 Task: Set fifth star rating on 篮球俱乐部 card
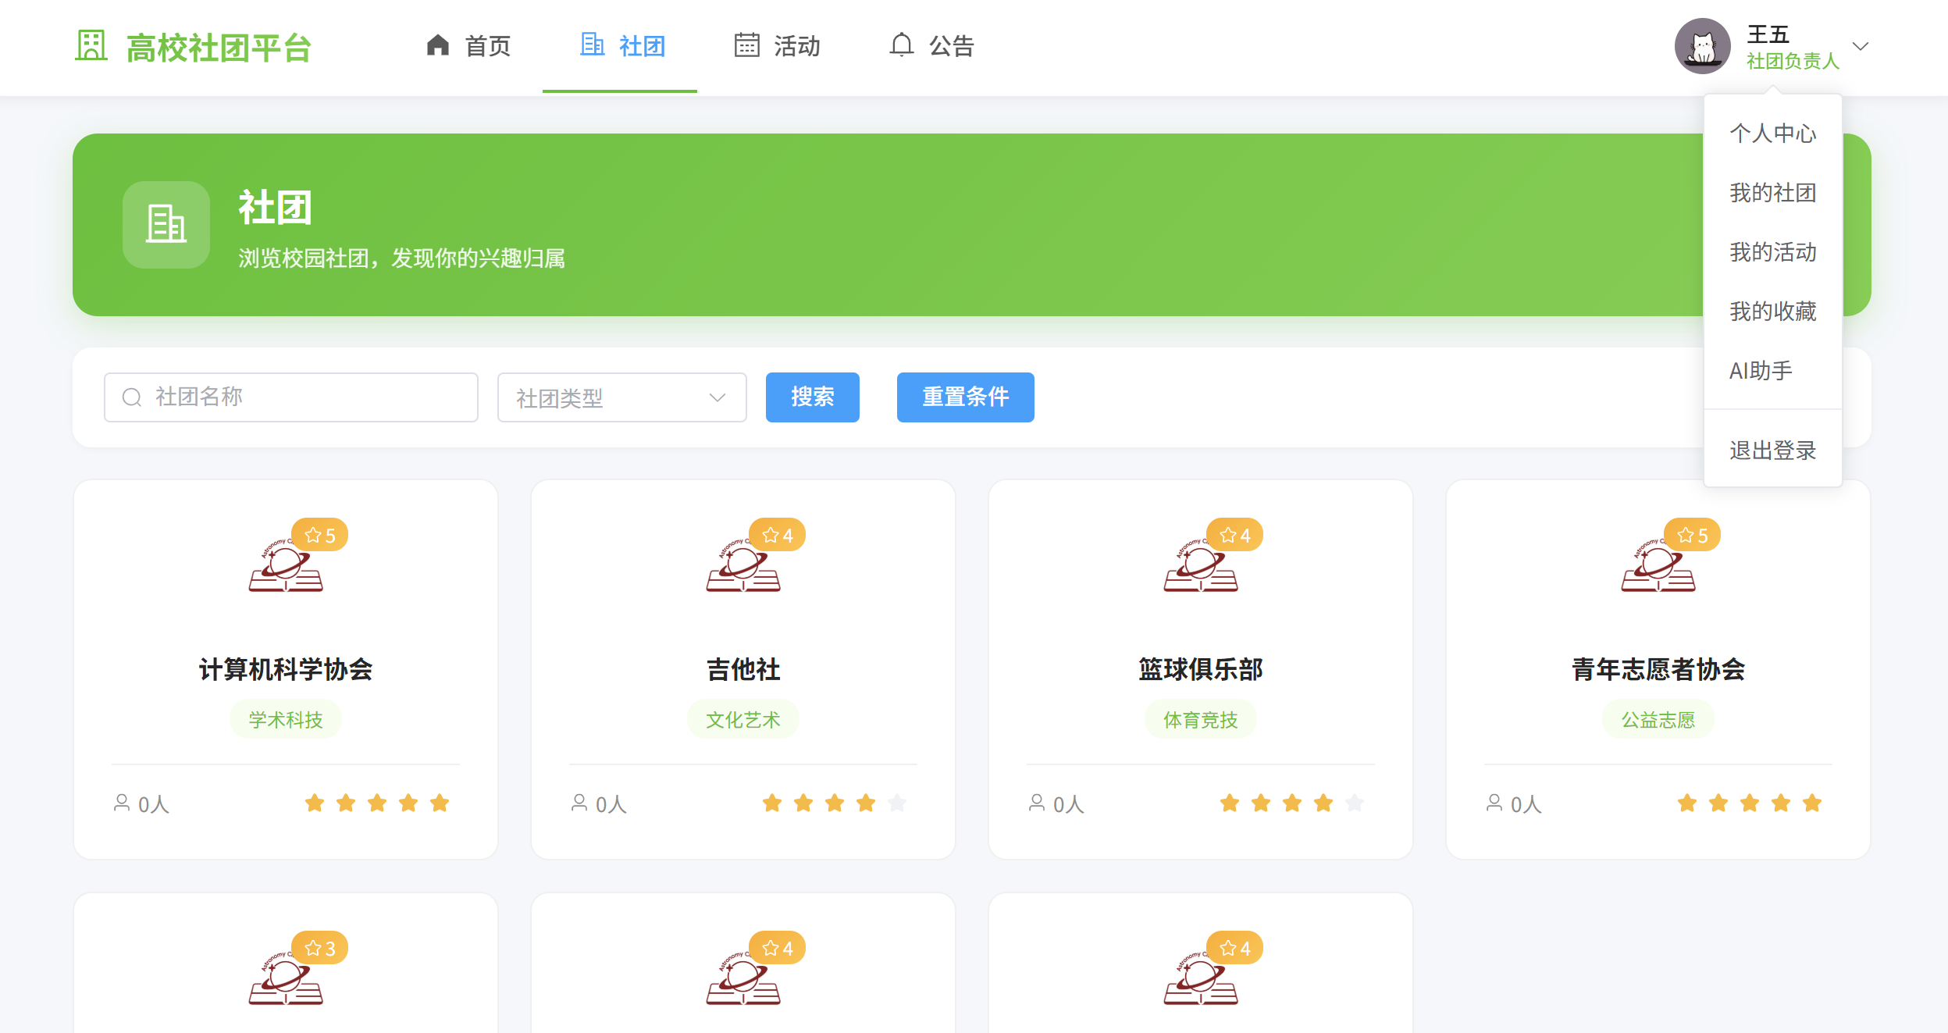[1355, 803]
